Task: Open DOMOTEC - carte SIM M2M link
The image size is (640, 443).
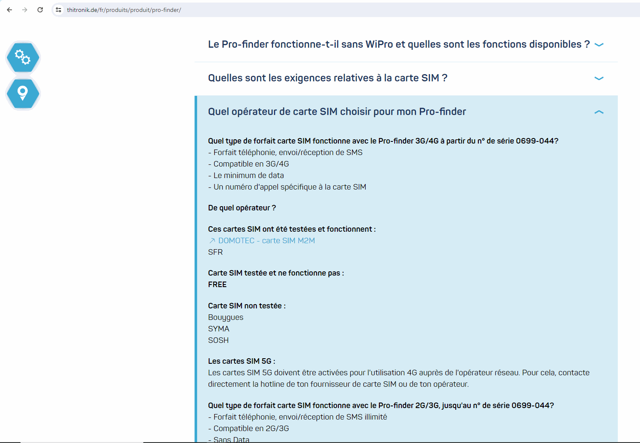Action: 267,241
